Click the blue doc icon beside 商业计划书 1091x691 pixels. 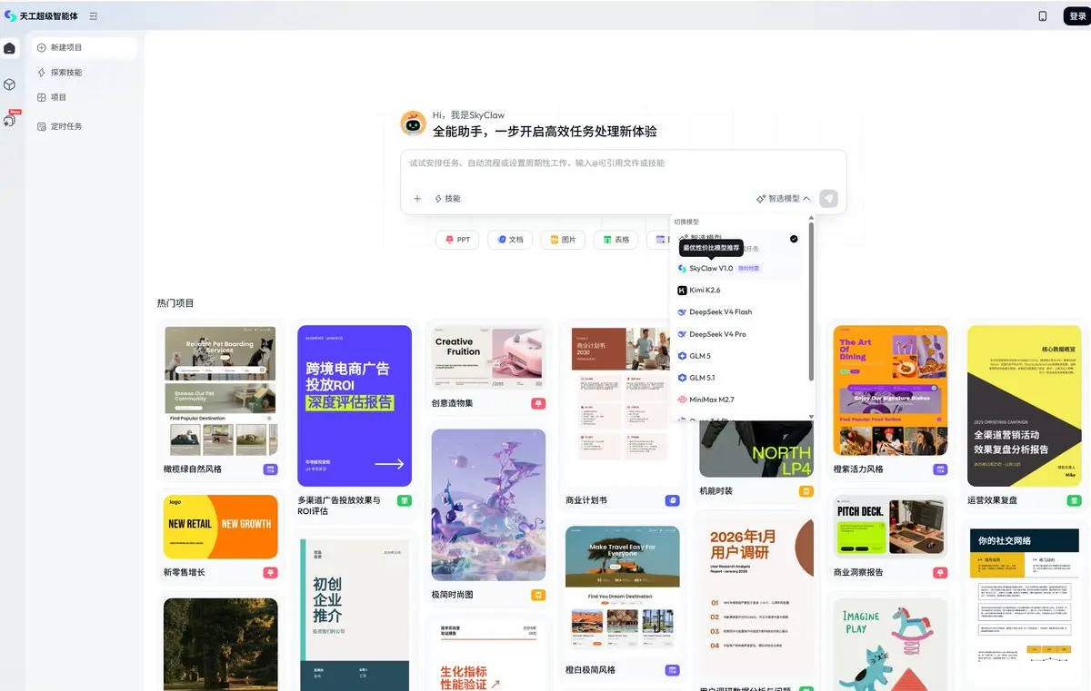pos(672,500)
